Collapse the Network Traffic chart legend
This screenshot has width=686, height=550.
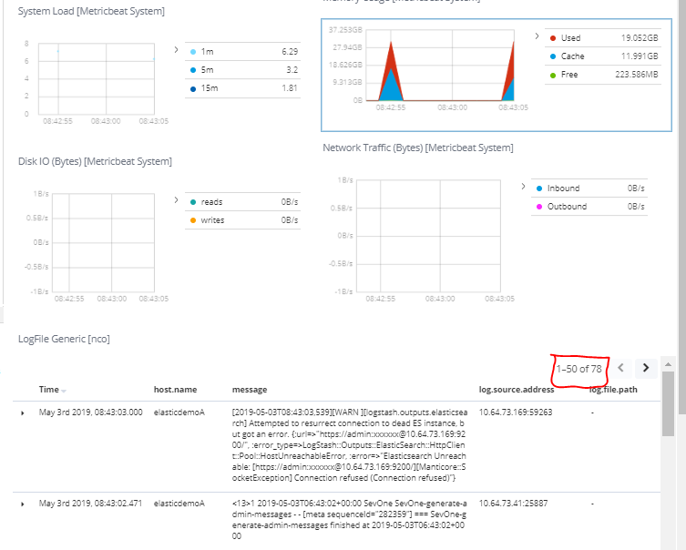click(x=523, y=187)
